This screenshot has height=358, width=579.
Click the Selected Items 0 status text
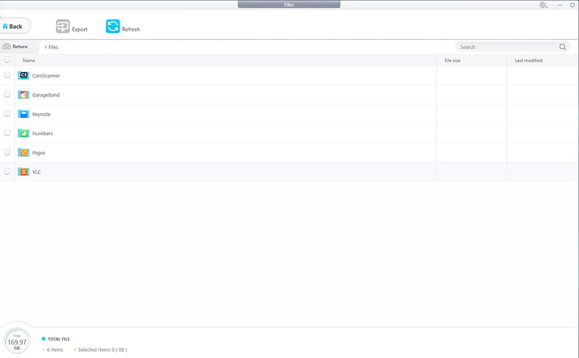point(102,349)
